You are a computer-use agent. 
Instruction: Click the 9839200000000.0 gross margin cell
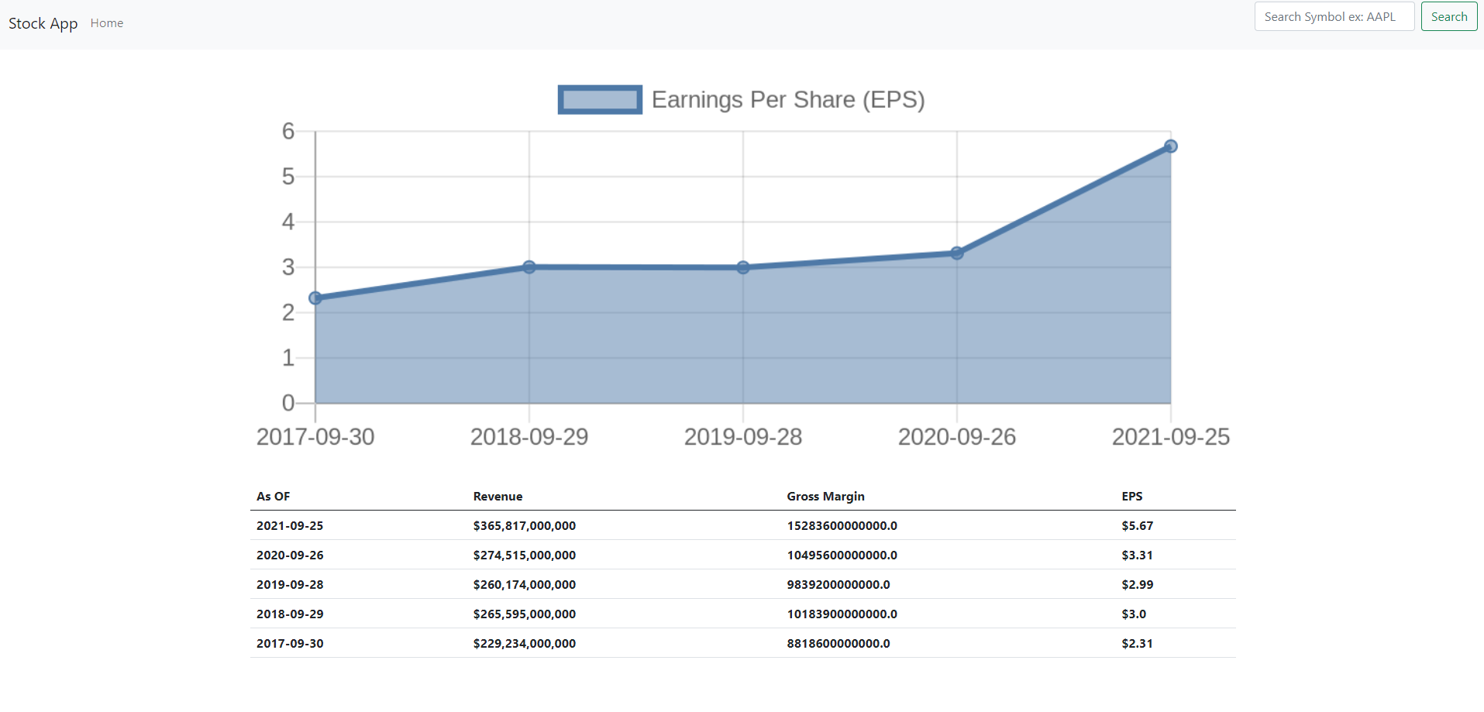(x=838, y=585)
